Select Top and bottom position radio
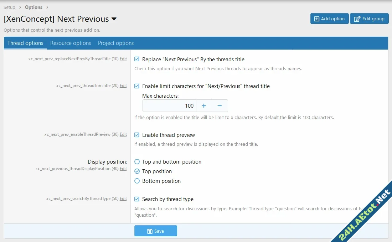392x242 pixels. [x=137, y=162]
